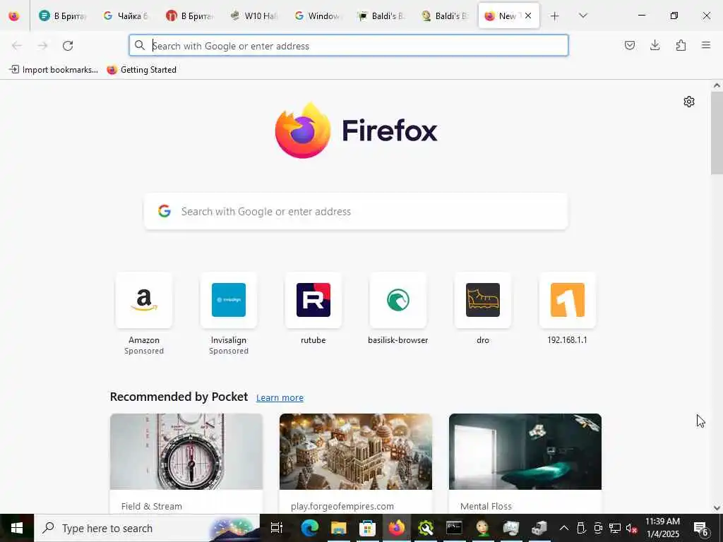Open a new tab with plus button
723x542 pixels.
555,16
